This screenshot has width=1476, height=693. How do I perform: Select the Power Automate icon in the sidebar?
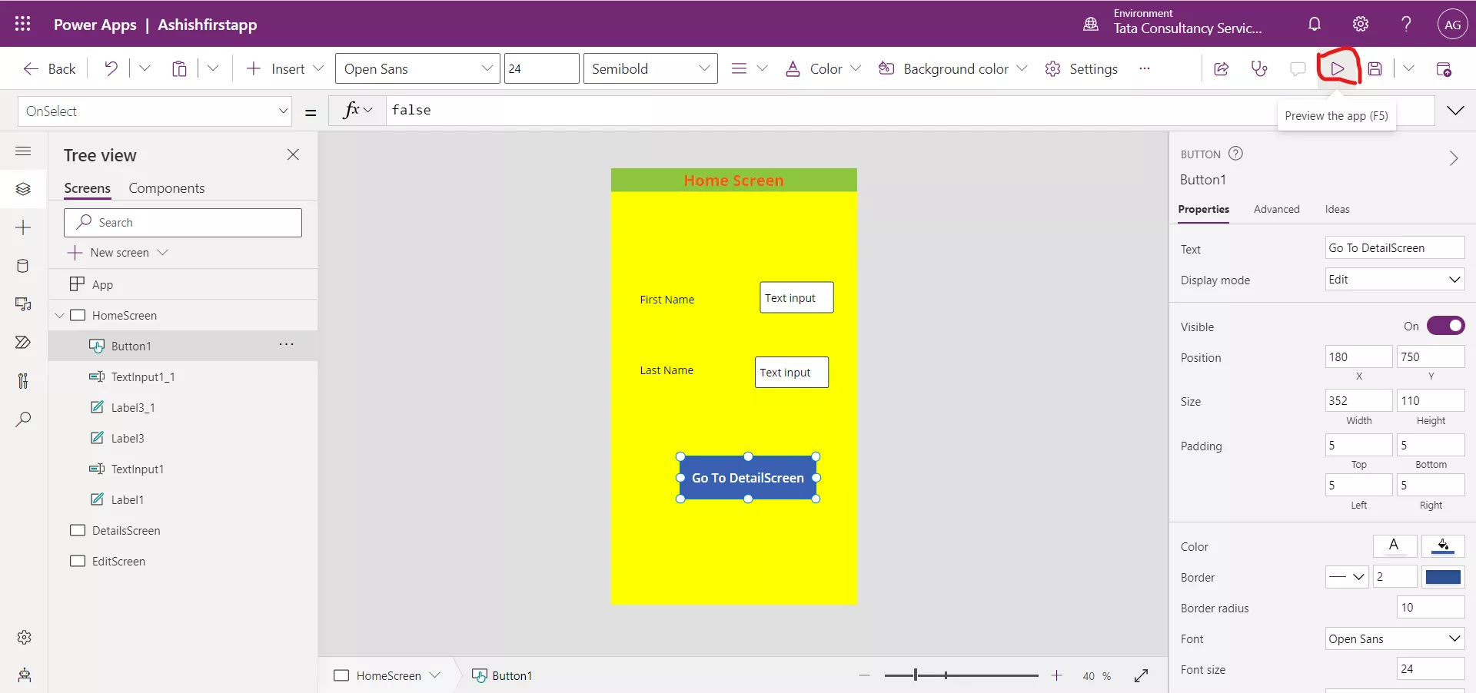(x=22, y=343)
